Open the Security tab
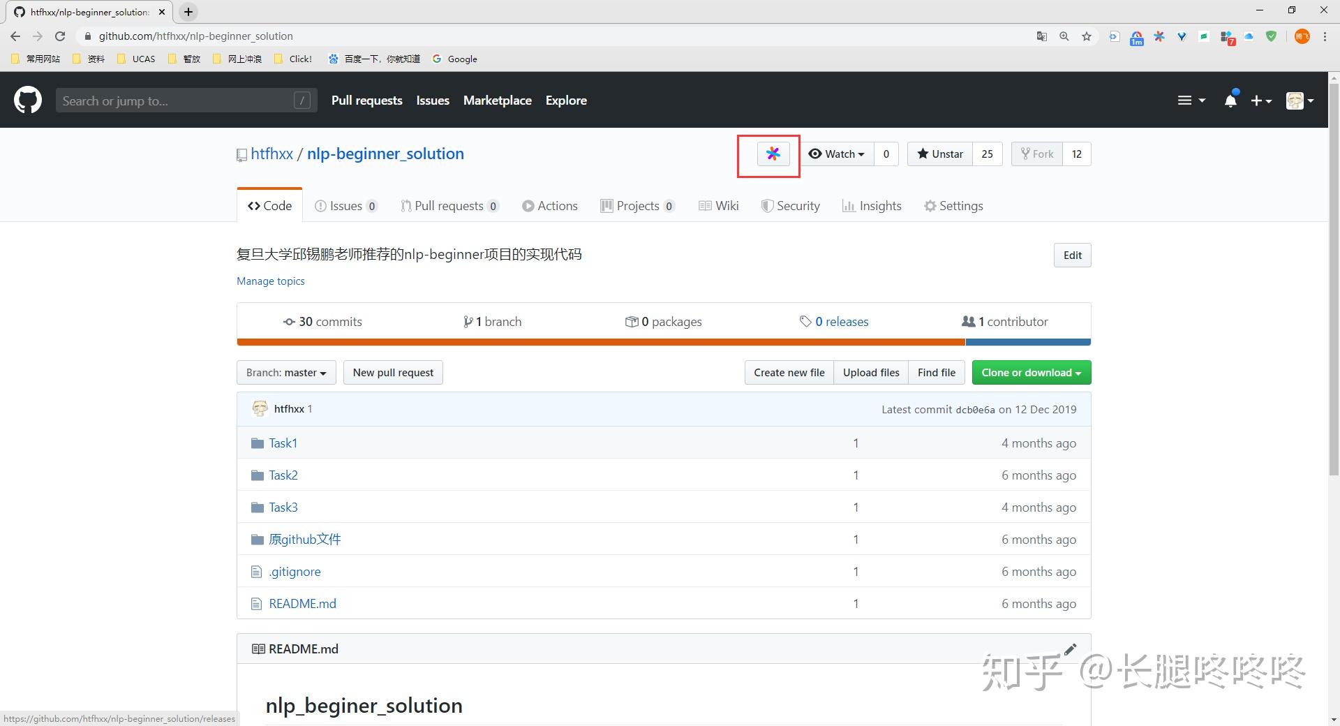Image resolution: width=1340 pixels, height=726 pixels. click(x=790, y=205)
